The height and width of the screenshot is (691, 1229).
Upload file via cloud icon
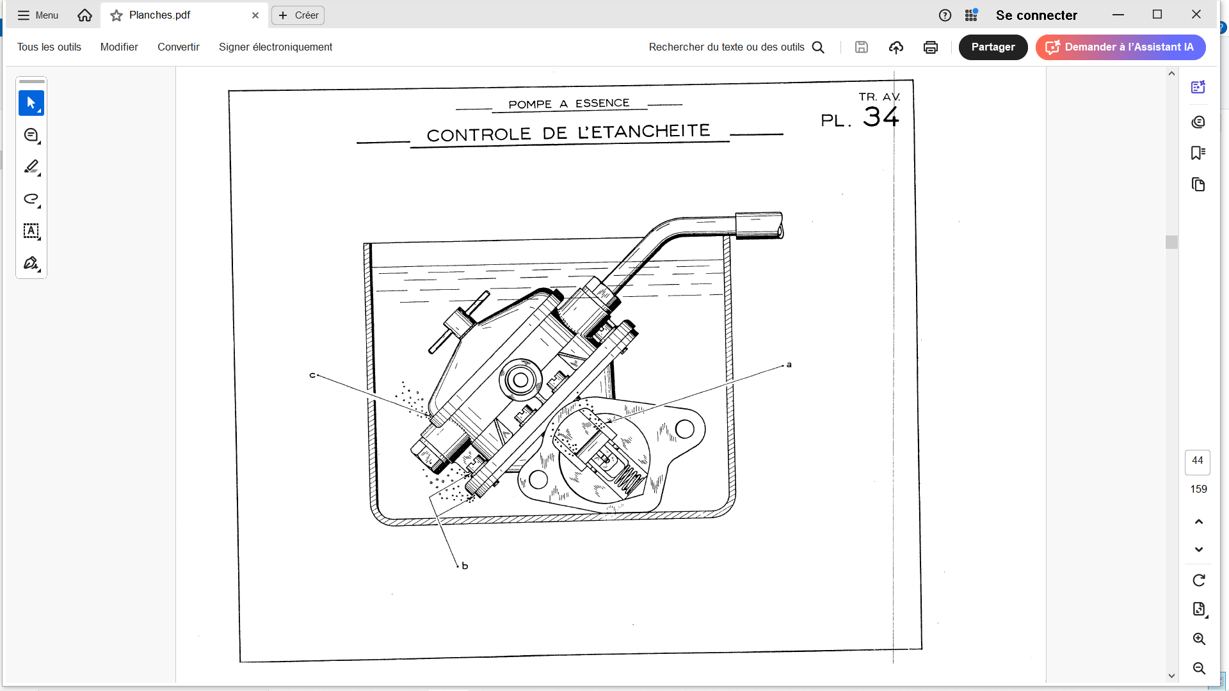pos(896,47)
